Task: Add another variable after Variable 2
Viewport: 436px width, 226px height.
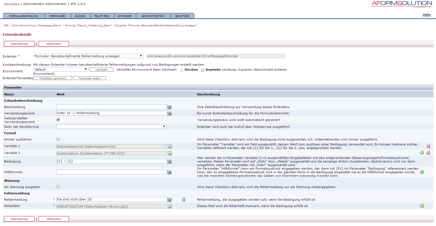Action: (x=422, y=153)
